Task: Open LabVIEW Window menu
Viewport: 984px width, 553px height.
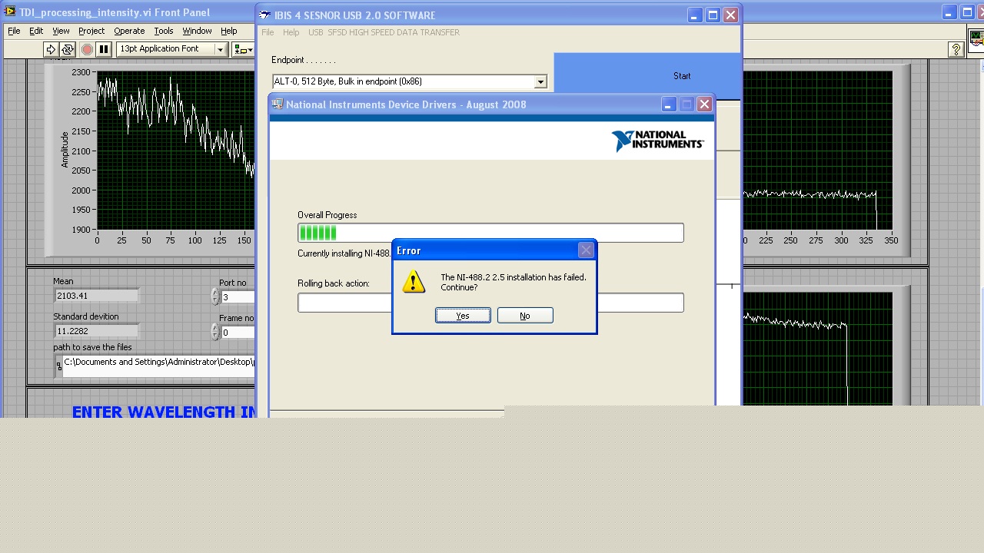Action: pyautogui.click(x=197, y=31)
